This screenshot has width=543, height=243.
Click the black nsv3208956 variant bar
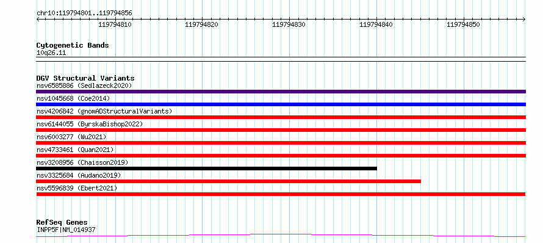206,169
